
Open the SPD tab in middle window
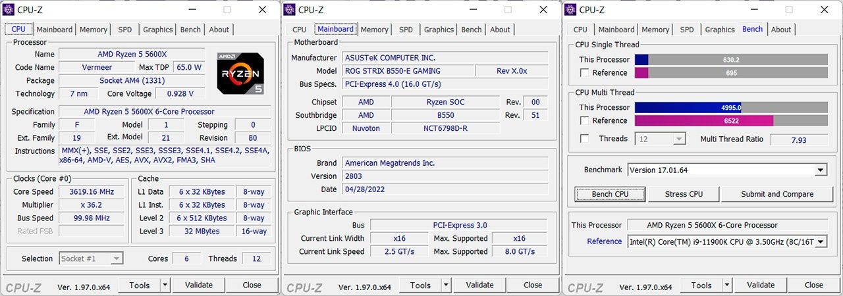(x=406, y=30)
